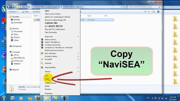Open the Help question mark icon
The image size is (180, 101).
(158, 12)
